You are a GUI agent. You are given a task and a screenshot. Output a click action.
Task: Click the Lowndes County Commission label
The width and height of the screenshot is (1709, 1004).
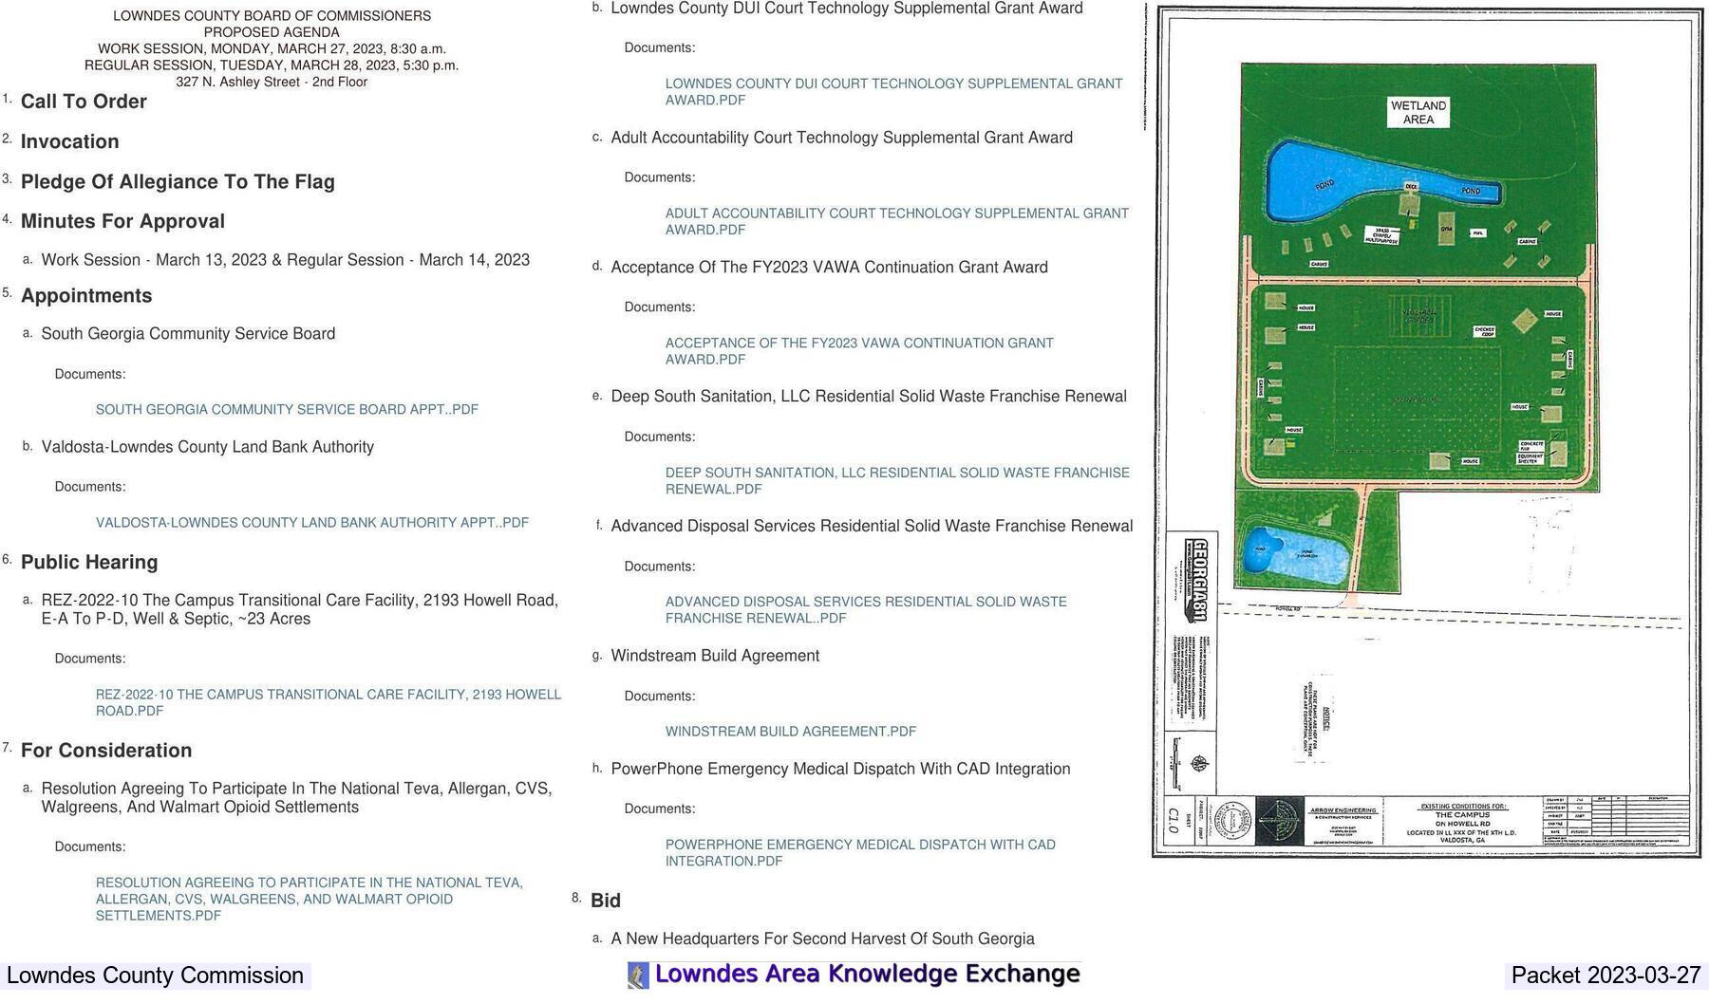pyautogui.click(x=152, y=975)
